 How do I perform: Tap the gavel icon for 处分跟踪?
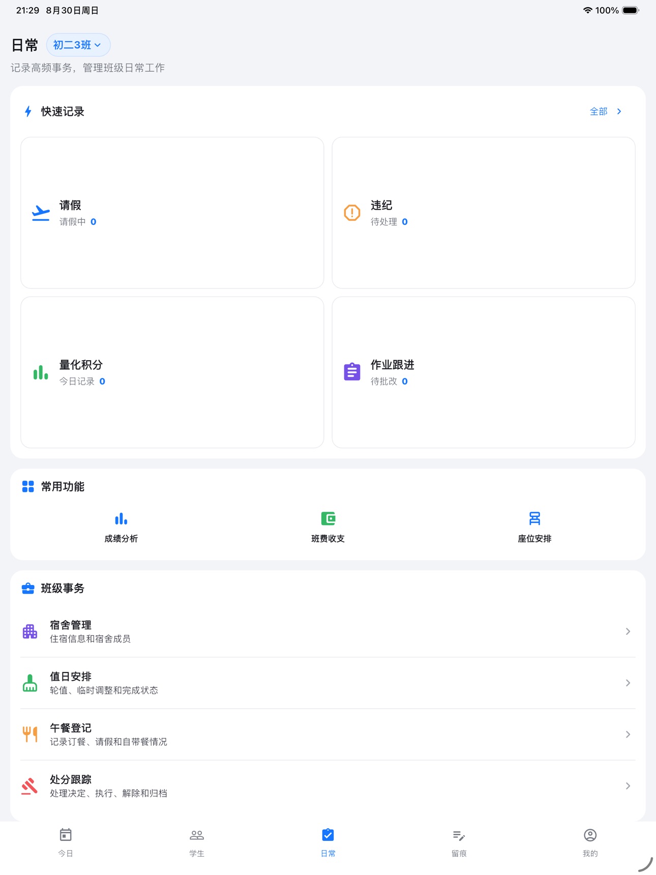(x=30, y=786)
